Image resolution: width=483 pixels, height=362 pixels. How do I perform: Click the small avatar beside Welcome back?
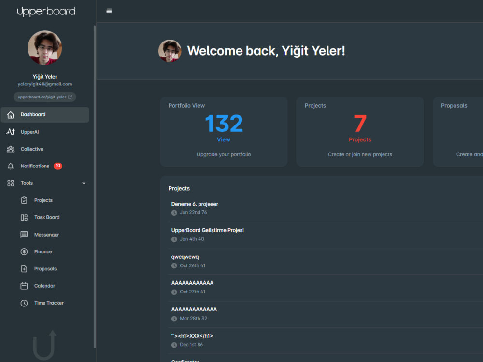(x=170, y=51)
